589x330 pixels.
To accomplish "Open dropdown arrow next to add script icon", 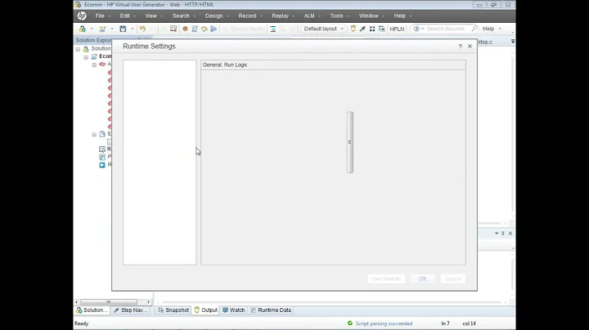I will point(111,29).
